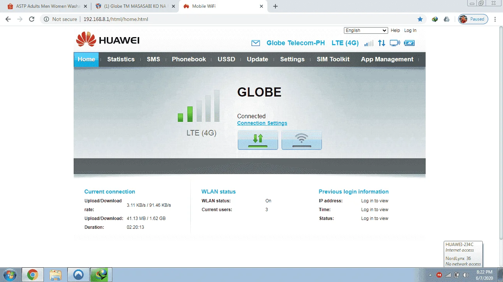This screenshot has height=282, width=503.
Task: Click the large LTE signal strength graphic
Action: [x=199, y=106]
